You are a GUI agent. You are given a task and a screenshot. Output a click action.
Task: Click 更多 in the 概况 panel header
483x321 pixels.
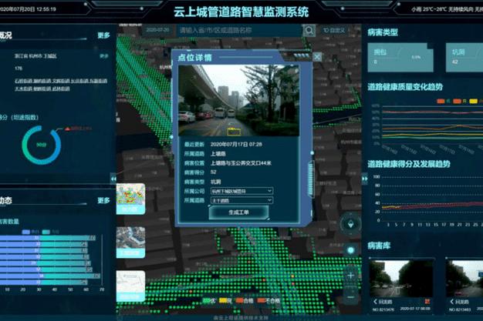coord(104,35)
